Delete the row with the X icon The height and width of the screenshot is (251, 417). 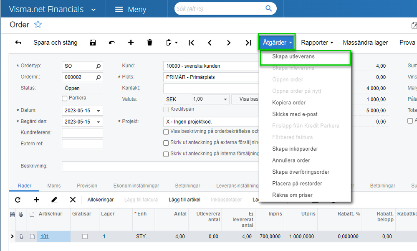(73, 200)
